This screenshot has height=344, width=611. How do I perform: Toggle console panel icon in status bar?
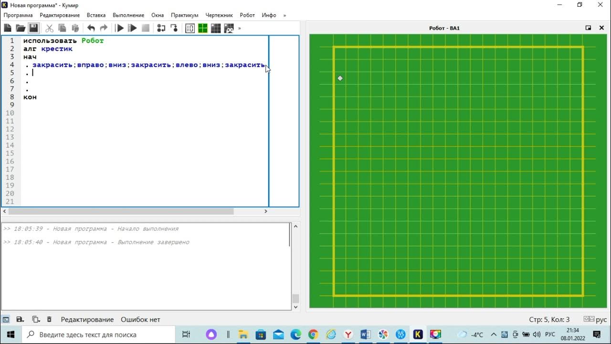coord(6,320)
